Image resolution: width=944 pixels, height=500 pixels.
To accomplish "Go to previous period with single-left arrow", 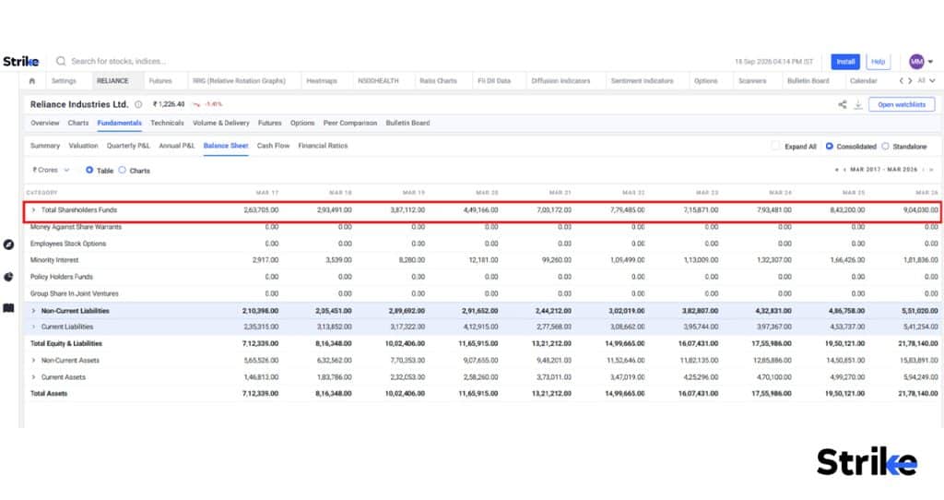I will point(844,170).
